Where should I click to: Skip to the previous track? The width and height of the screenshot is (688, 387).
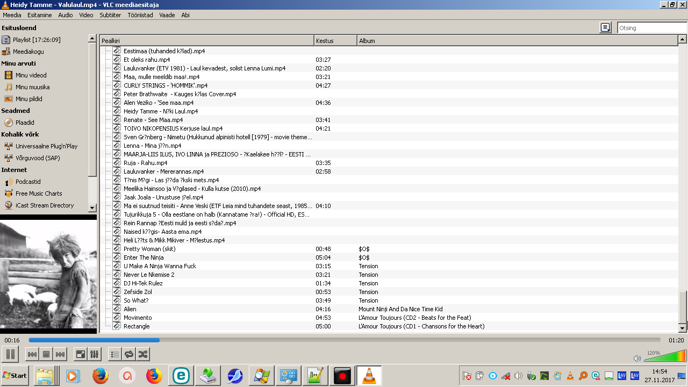tap(32, 354)
